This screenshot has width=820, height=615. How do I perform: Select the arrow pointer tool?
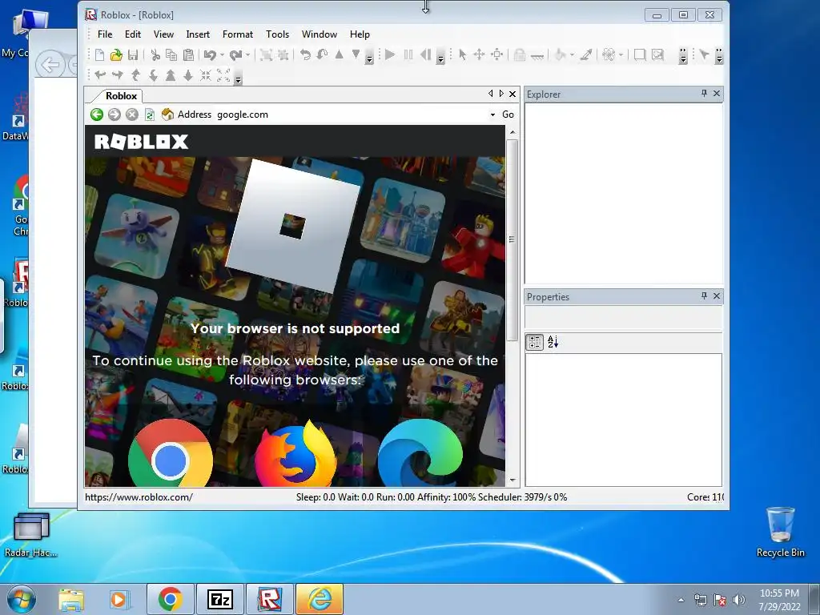(462, 54)
